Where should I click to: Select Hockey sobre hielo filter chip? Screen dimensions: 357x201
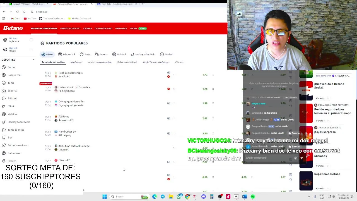pyautogui.click(x=143, y=54)
